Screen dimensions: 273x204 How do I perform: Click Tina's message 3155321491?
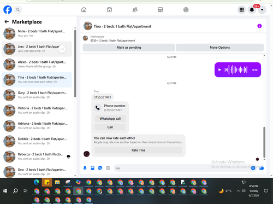(102, 97)
